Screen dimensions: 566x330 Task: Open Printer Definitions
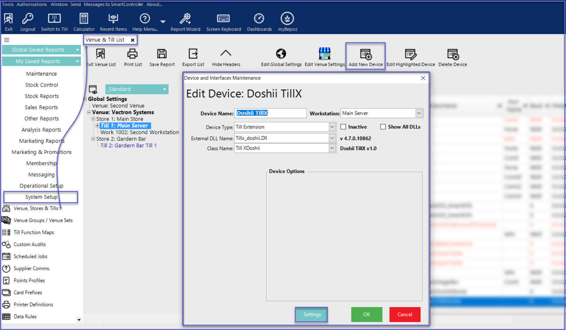click(x=33, y=304)
